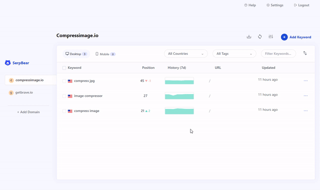Click the compress image keyword text
This screenshot has height=190, width=320.
tap(86, 111)
